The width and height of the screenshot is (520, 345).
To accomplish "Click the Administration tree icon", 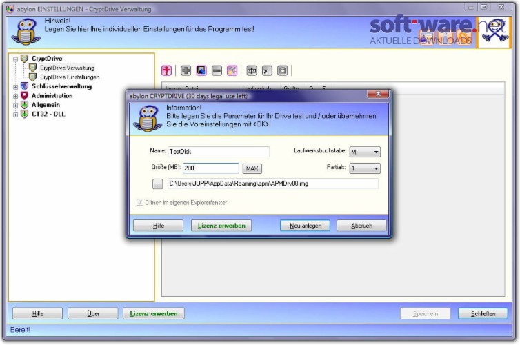I will tap(25, 95).
